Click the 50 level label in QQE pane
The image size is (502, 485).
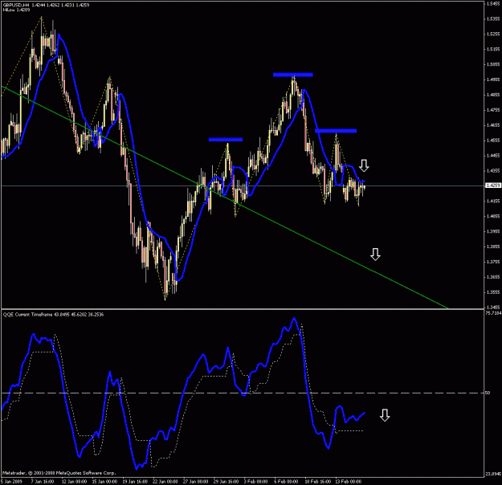[488, 393]
